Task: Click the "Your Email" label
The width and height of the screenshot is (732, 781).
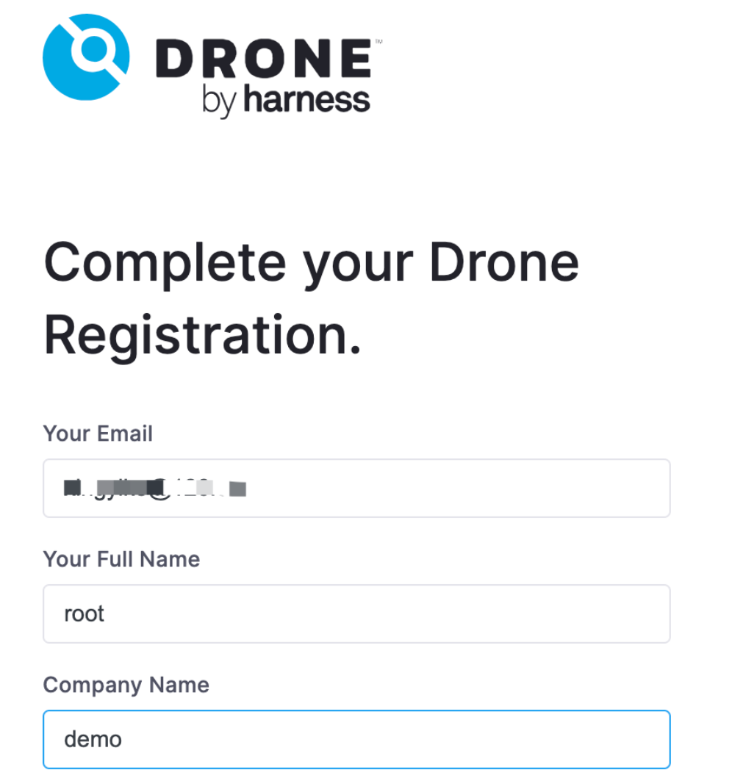Action: [98, 433]
